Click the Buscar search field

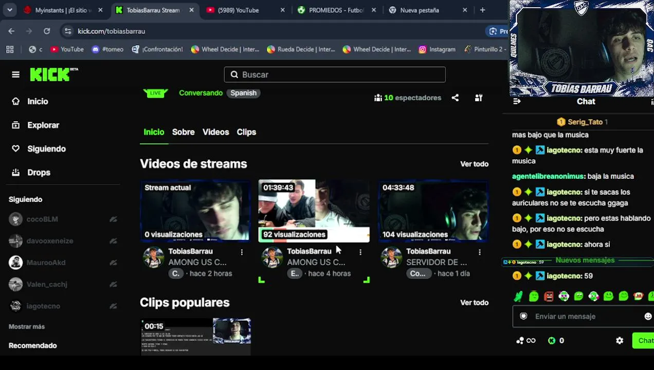335,75
